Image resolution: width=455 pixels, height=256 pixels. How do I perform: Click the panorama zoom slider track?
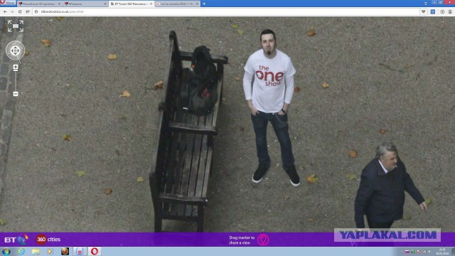(16, 81)
